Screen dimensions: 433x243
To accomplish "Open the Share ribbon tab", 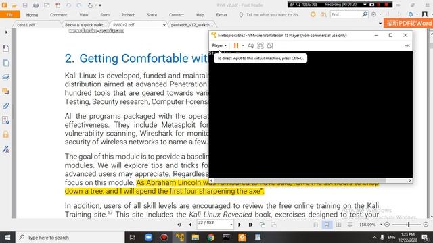I will tap(152, 15).
